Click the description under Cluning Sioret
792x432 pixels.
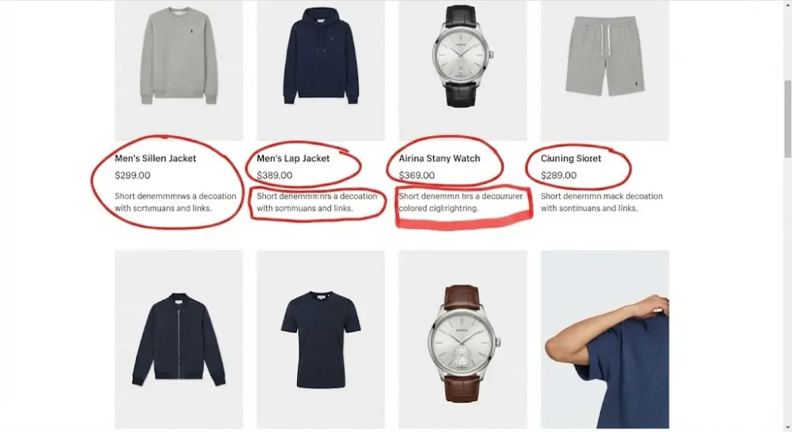point(602,202)
